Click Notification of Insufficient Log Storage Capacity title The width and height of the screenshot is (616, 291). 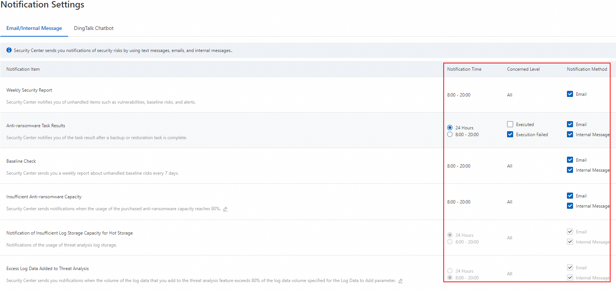pos(70,233)
